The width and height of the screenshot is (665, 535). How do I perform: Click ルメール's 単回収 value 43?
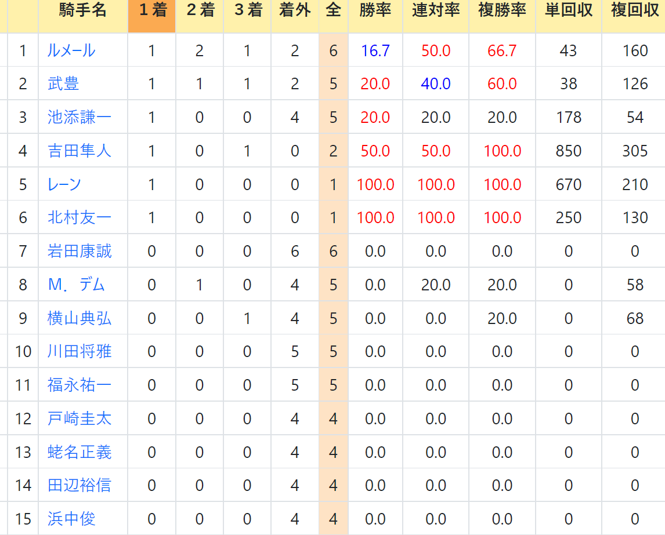pos(568,51)
